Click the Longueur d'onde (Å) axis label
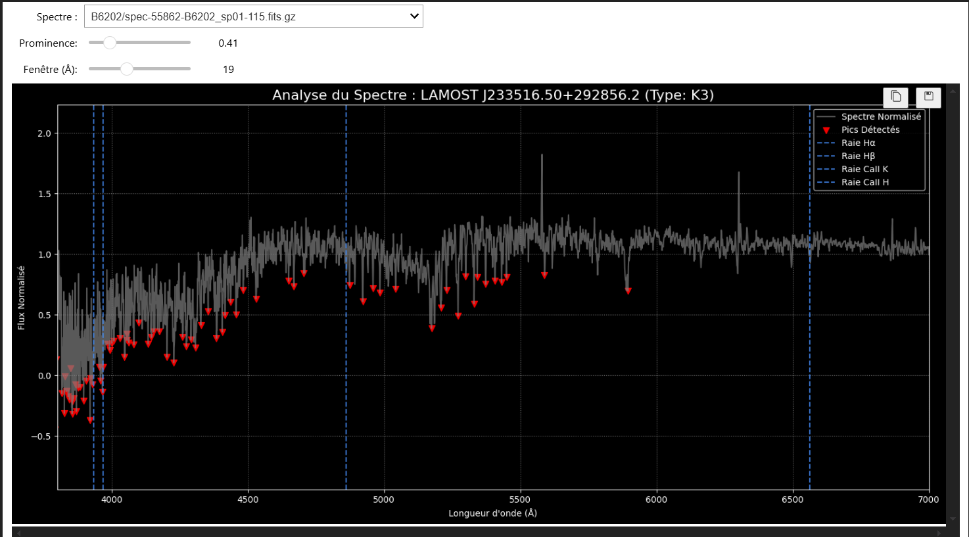This screenshot has width=969, height=537. 492,513
